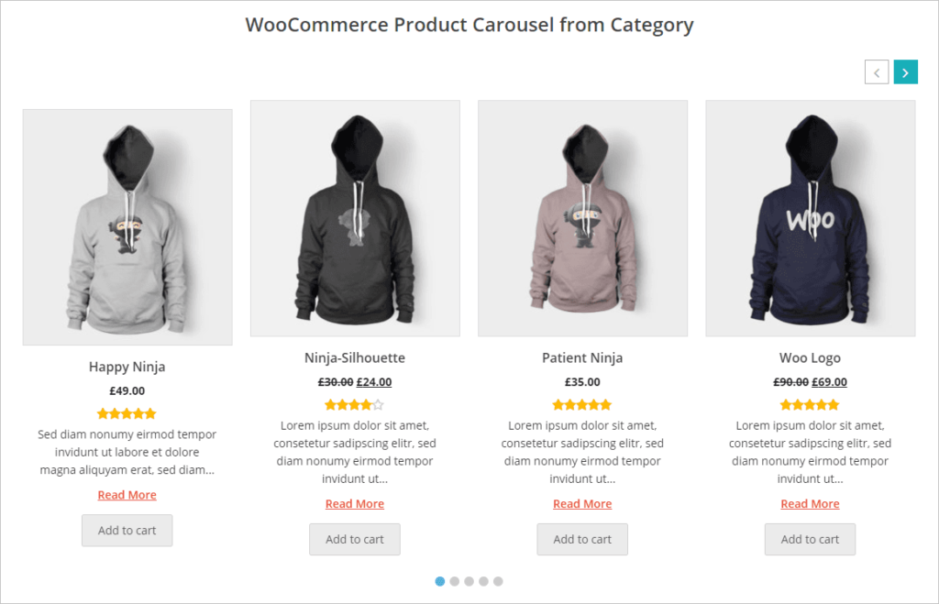Image resolution: width=939 pixels, height=604 pixels.
Task: Click the star rating under Happy Ninja
Action: click(x=127, y=413)
